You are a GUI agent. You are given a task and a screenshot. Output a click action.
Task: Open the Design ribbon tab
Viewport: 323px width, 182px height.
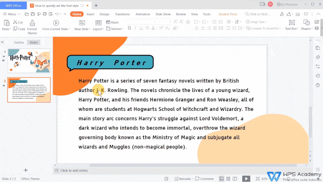(105, 14)
